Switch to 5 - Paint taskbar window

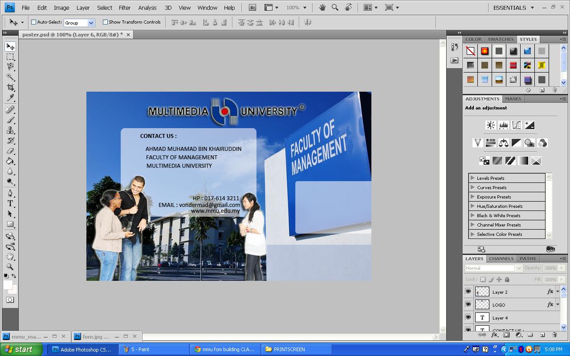click(154, 349)
